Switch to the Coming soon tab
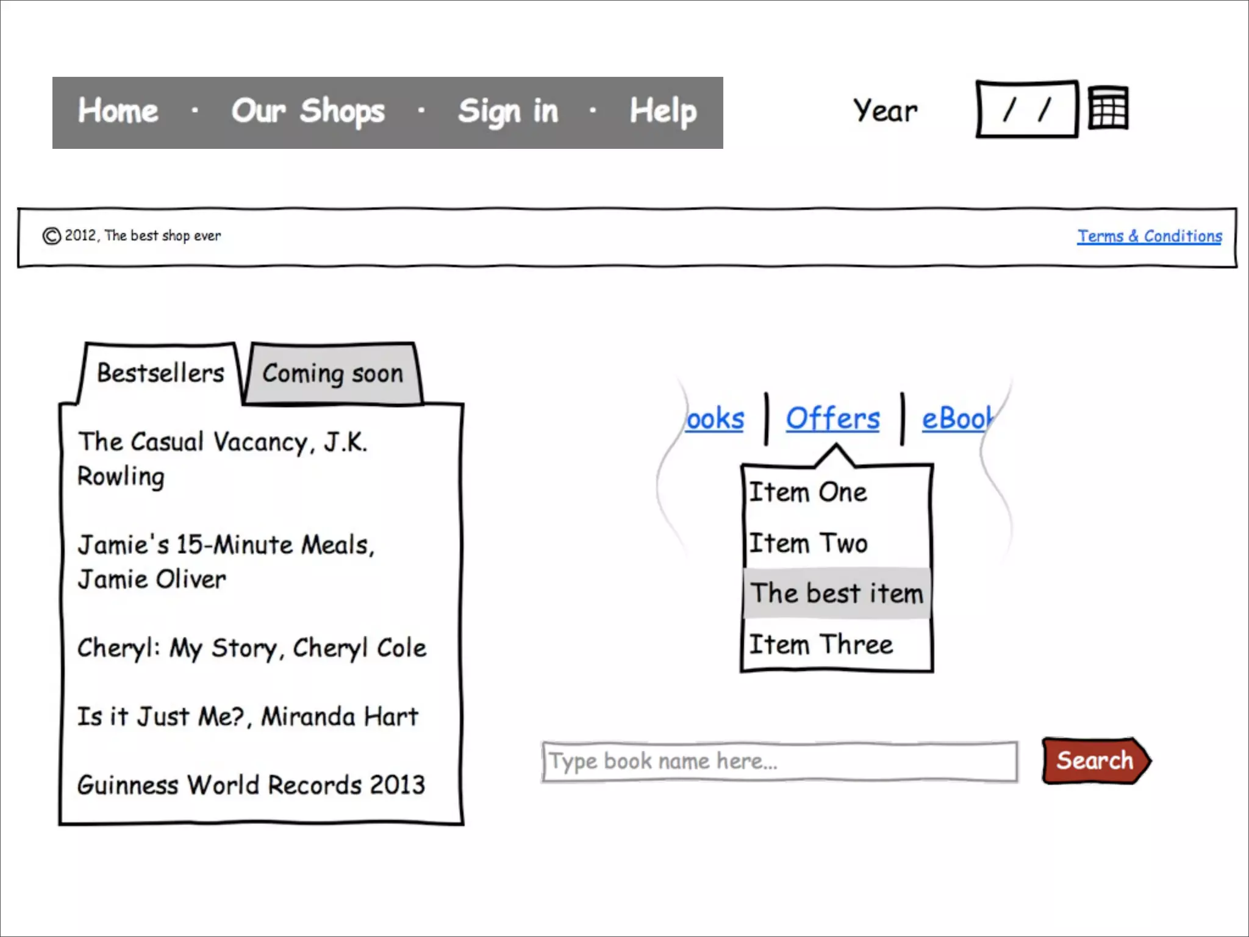This screenshot has height=937, width=1249. pos(332,373)
